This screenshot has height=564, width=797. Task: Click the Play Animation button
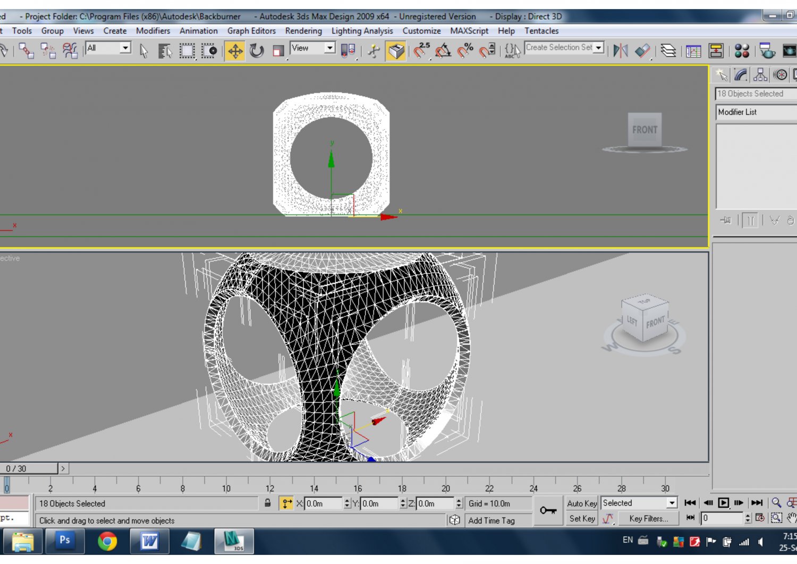coord(723,502)
